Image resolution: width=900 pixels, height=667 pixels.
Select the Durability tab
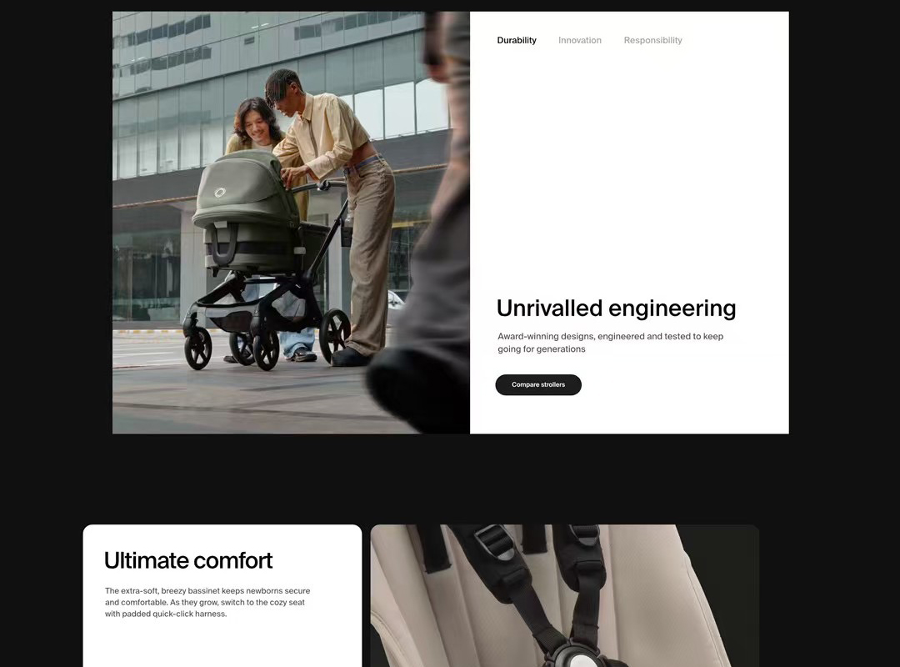(517, 40)
